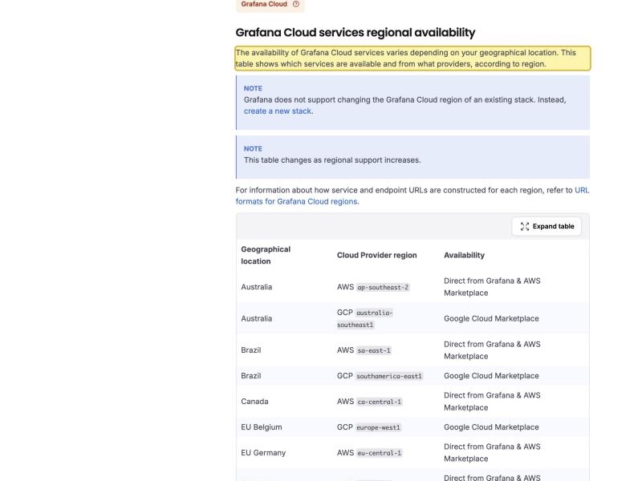
Task: Click the Availability column header
Action: point(464,255)
